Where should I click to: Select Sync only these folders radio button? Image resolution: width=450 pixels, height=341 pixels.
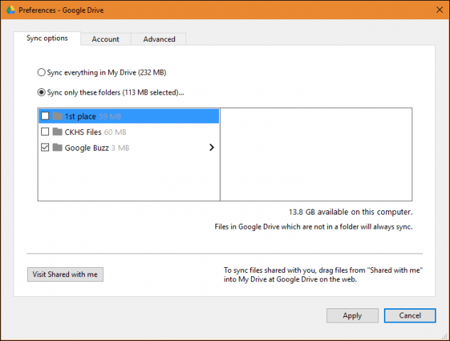pos(41,92)
